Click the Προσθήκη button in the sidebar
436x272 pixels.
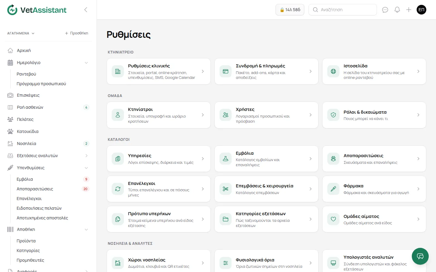click(x=77, y=33)
